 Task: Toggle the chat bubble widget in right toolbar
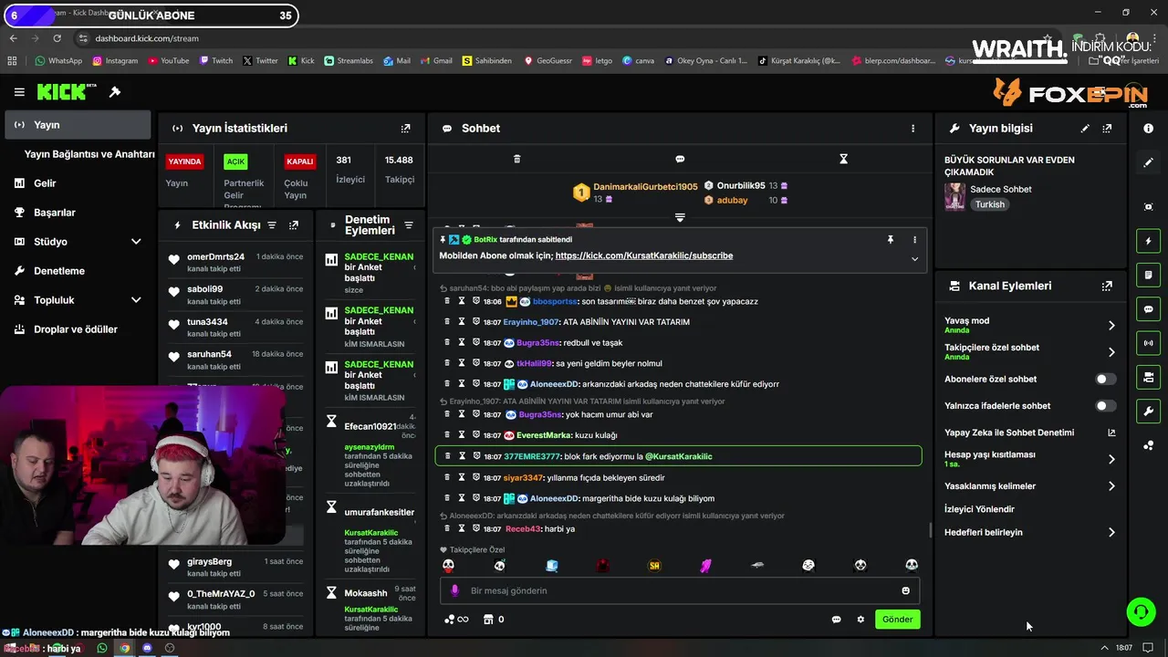click(x=1148, y=309)
